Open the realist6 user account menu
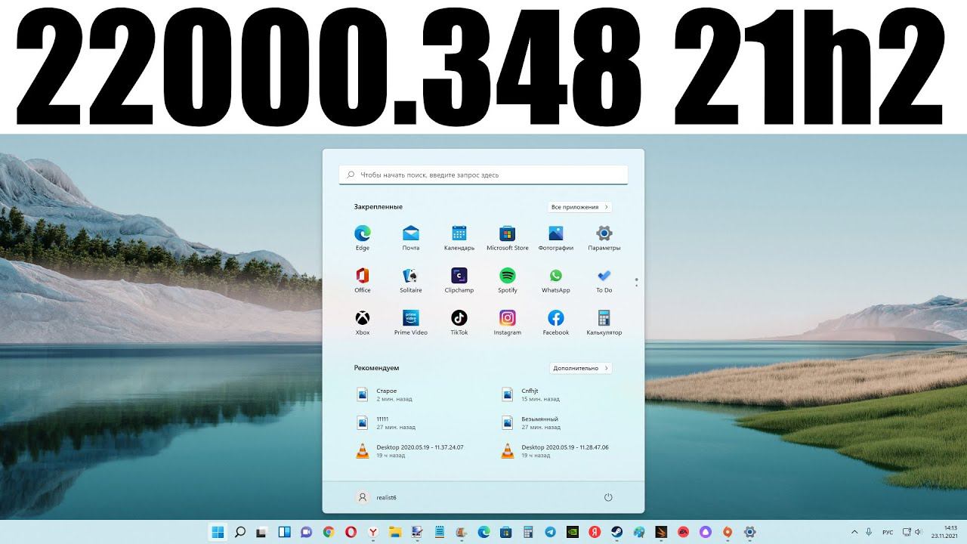The image size is (967, 544). click(x=376, y=497)
